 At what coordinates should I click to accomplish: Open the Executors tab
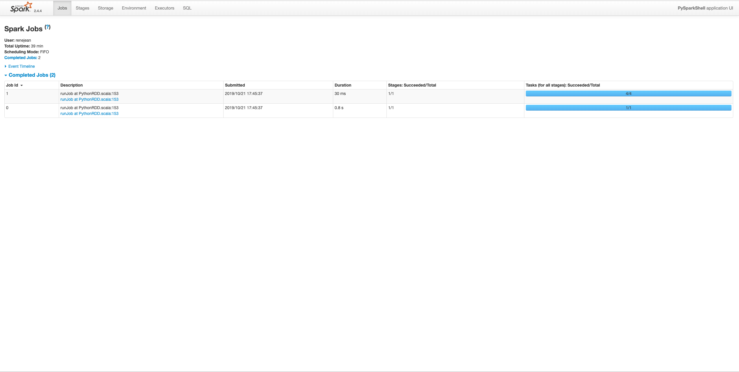[x=165, y=8]
